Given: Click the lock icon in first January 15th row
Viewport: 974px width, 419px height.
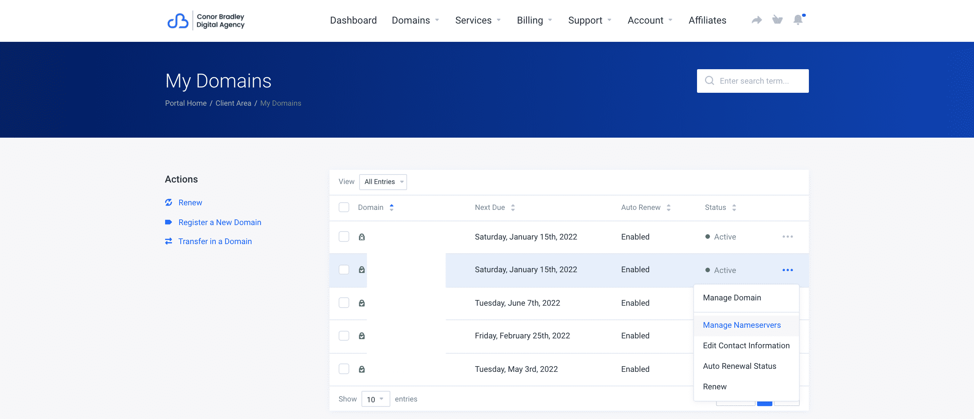Looking at the screenshot, I should tap(362, 237).
